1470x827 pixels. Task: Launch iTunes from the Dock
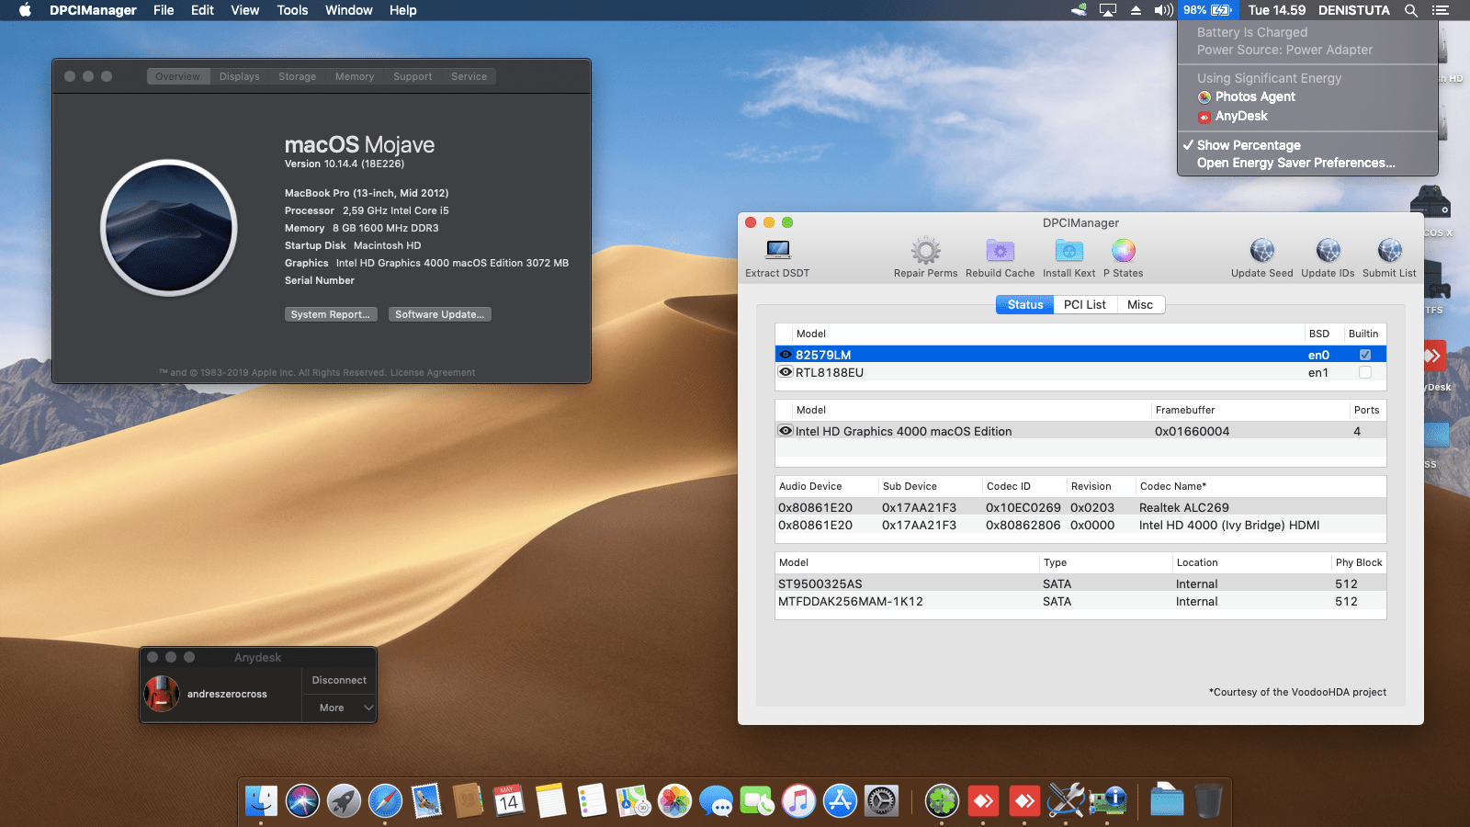(798, 800)
